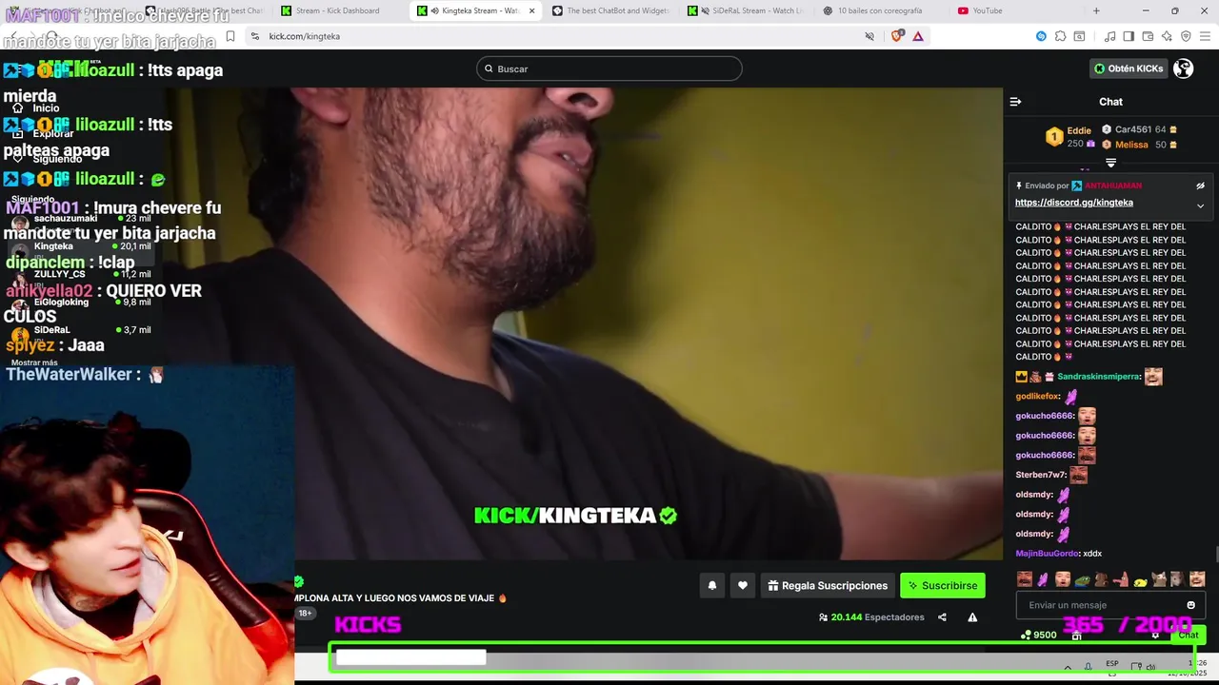This screenshot has height=685, width=1219.
Task: Click the taskbar volume speaker icon
Action: click(x=1151, y=667)
